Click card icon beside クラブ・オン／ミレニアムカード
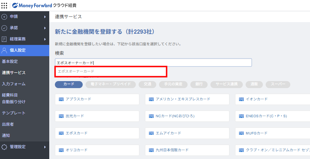310x159 pixels. pyautogui.click(x=241, y=150)
